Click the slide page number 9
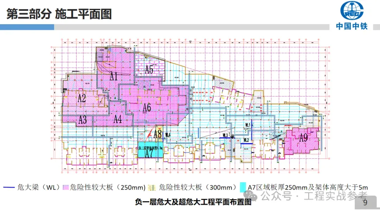The height and width of the screenshot is (211, 380). (x=365, y=202)
